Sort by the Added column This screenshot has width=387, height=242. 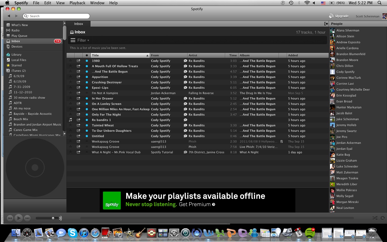point(308,55)
